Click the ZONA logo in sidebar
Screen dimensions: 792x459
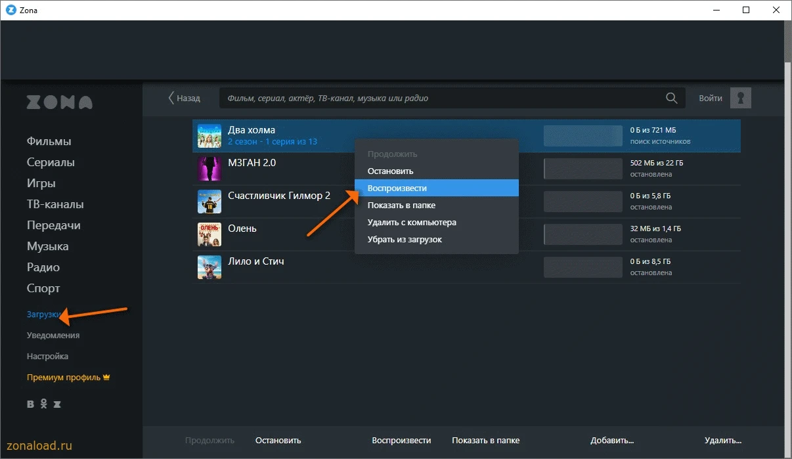click(x=60, y=102)
